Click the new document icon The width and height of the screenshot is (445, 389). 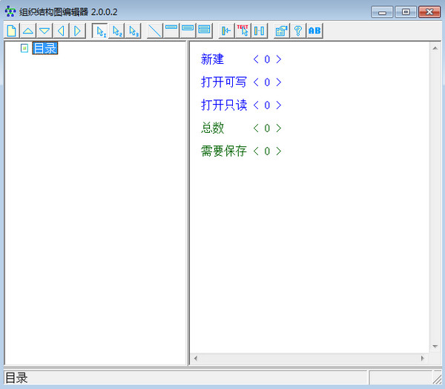coord(11,30)
